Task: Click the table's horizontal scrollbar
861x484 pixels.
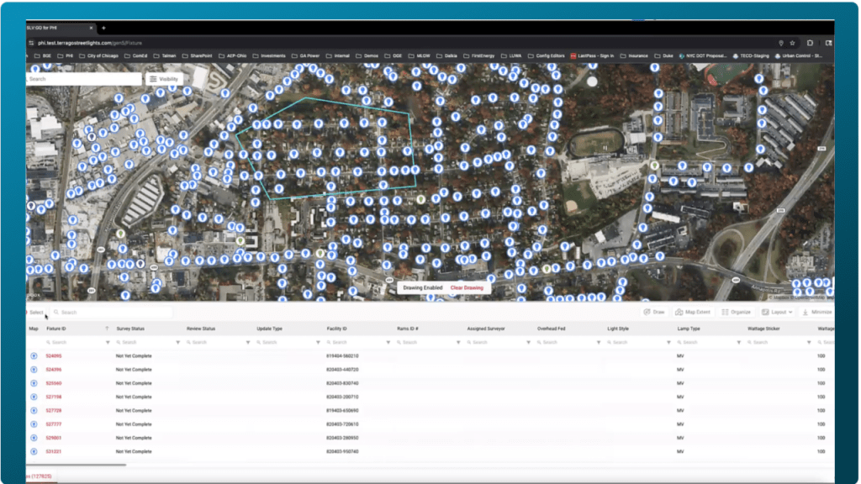Action: 76,464
